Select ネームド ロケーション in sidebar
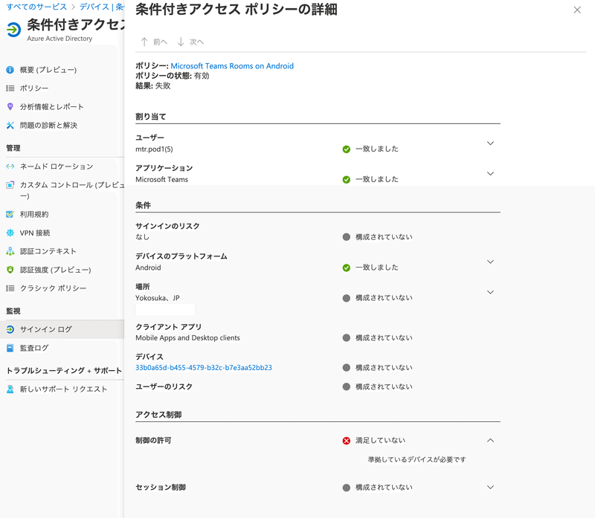The width and height of the screenshot is (595, 518). tap(57, 166)
